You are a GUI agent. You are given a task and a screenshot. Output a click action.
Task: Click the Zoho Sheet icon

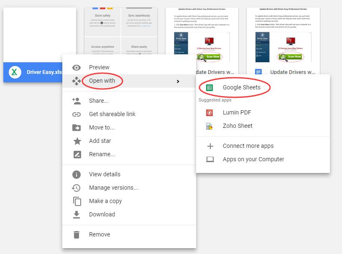click(x=210, y=126)
